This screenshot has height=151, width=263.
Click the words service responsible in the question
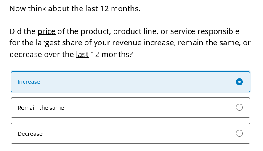pyautogui.click(x=205, y=31)
